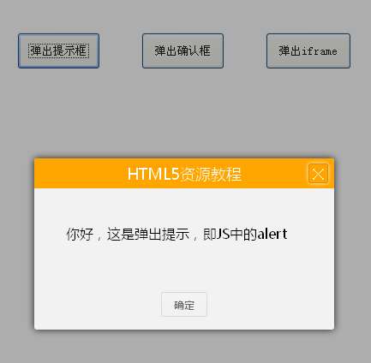Click the 弹出提示框 button
Viewport: 371px width, 363px height.
tap(58, 51)
